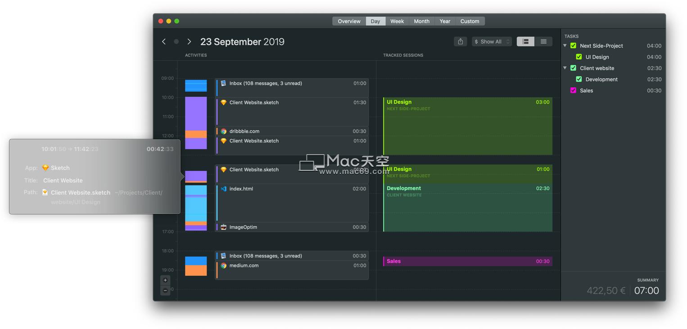The height and width of the screenshot is (329, 687).
Task: Zoom in the timeline with the plus button
Action: (x=165, y=280)
